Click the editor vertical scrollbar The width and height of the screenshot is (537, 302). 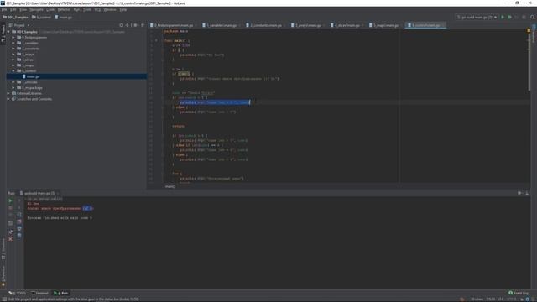(529, 61)
